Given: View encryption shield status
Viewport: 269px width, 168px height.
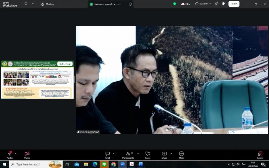Looking at the screenshot, I should [x=175, y=4].
